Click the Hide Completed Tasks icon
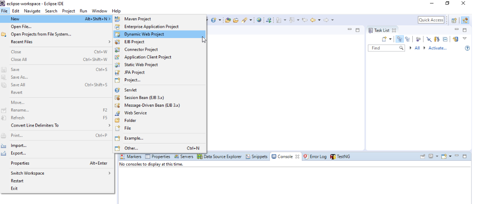 429,39
